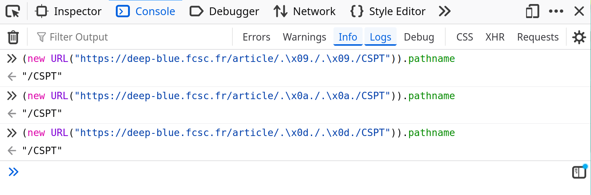
Task: Open console settings gear
Action: coord(579,37)
